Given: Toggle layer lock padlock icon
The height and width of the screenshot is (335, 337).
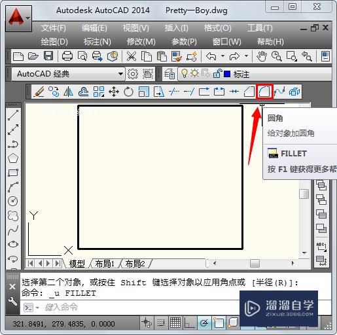Looking at the screenshot, I should point(217,74).
